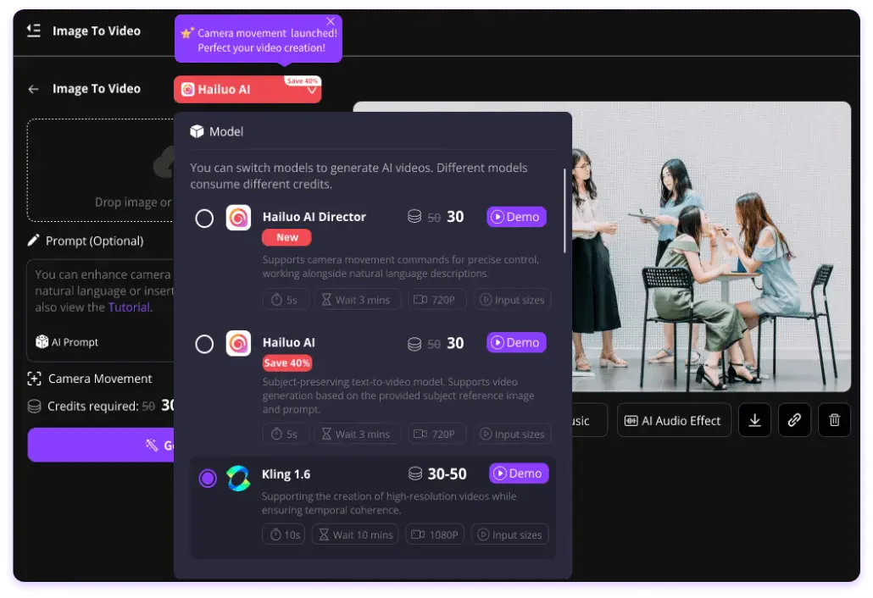Select the Hailuo AI Director model icon
This screenshot has height=598, width=873.
click(x=238, y=217)
